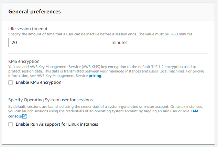Tick the Run As support checkbox
The width and height of the screenshot is (218, 147).
coord(10,124)
